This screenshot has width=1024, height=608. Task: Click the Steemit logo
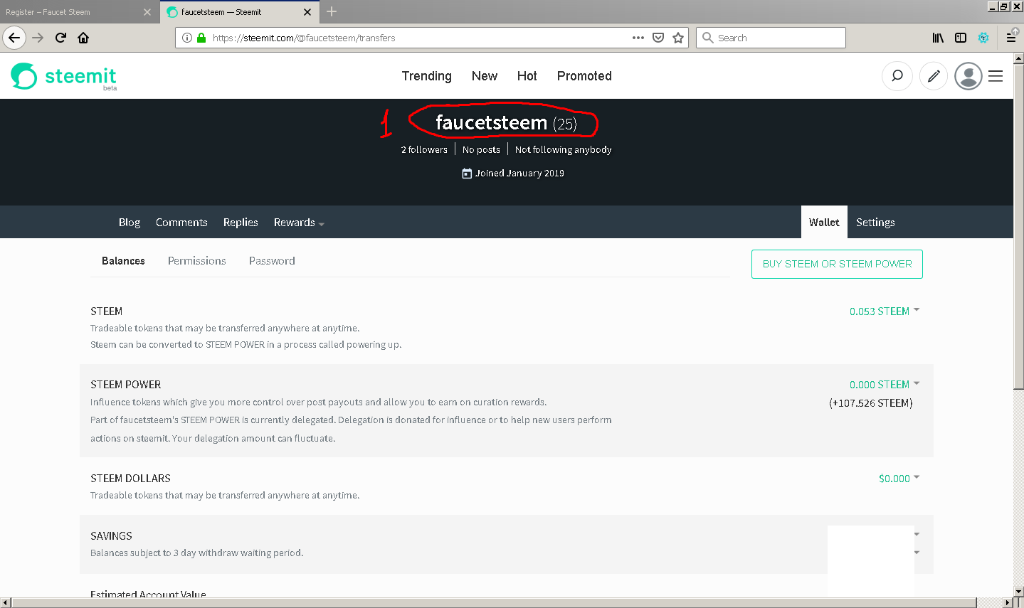click(x=63, y=76)
